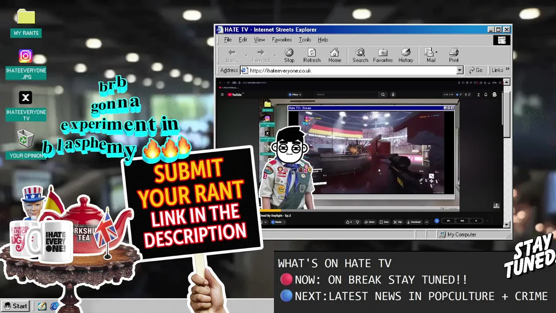Click the Share button under video

pos(369,222)
